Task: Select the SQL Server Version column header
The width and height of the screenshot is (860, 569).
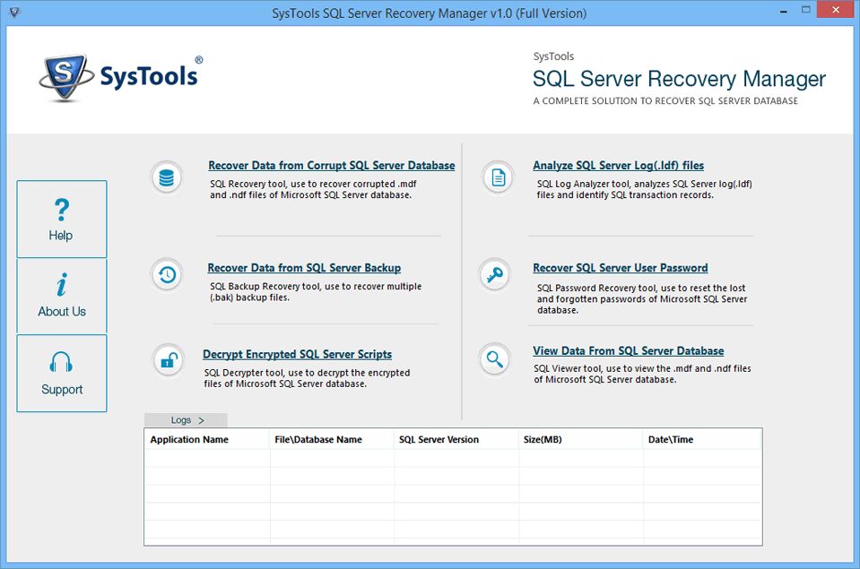Action: [x=454, y=439]
